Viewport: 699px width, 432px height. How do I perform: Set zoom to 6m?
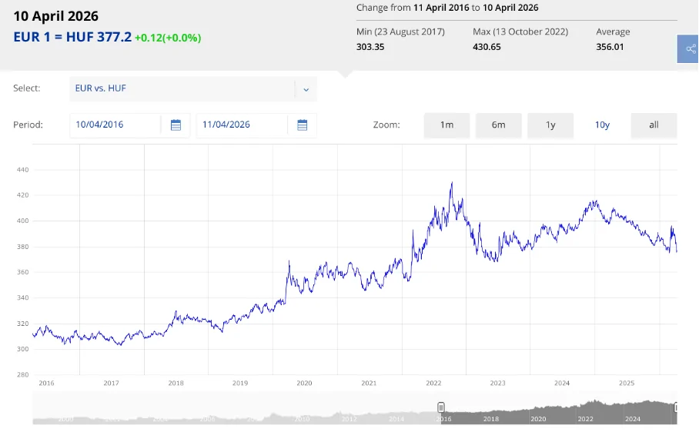(499, 125)
